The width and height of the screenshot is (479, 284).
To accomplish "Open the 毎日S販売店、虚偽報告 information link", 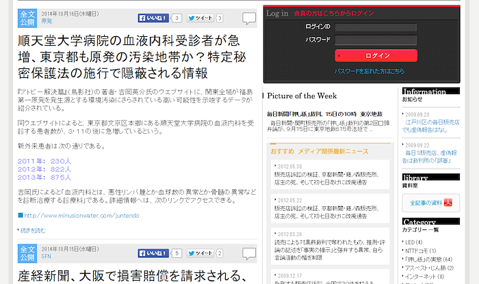I will (x=429, y=156).
